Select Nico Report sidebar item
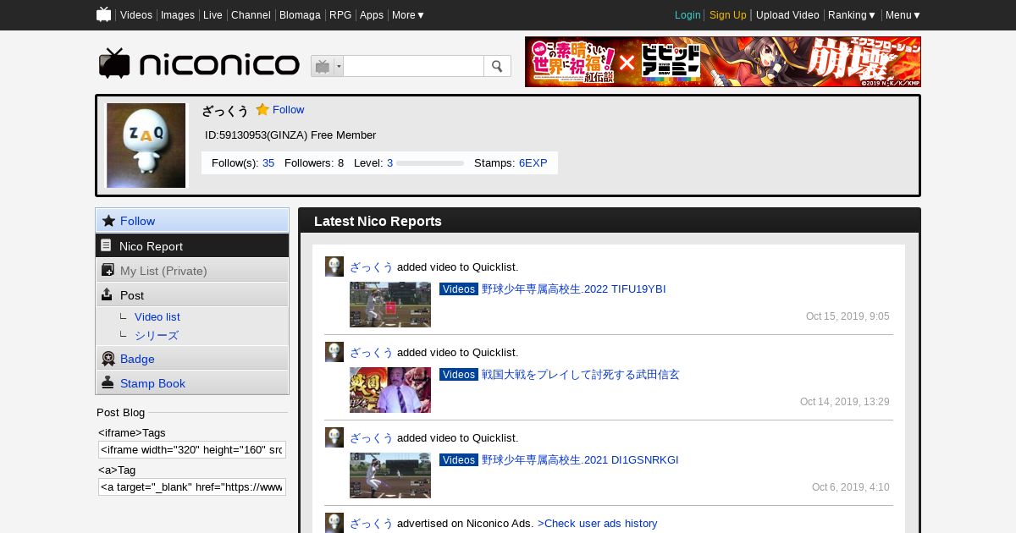 [x=192, y=245]
